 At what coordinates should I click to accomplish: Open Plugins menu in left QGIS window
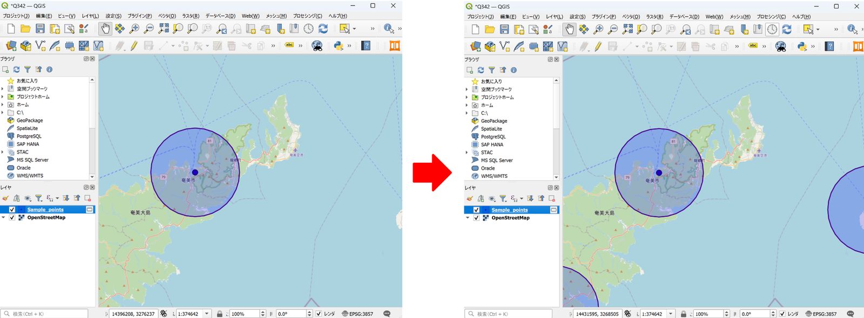(x=140, y=16)
